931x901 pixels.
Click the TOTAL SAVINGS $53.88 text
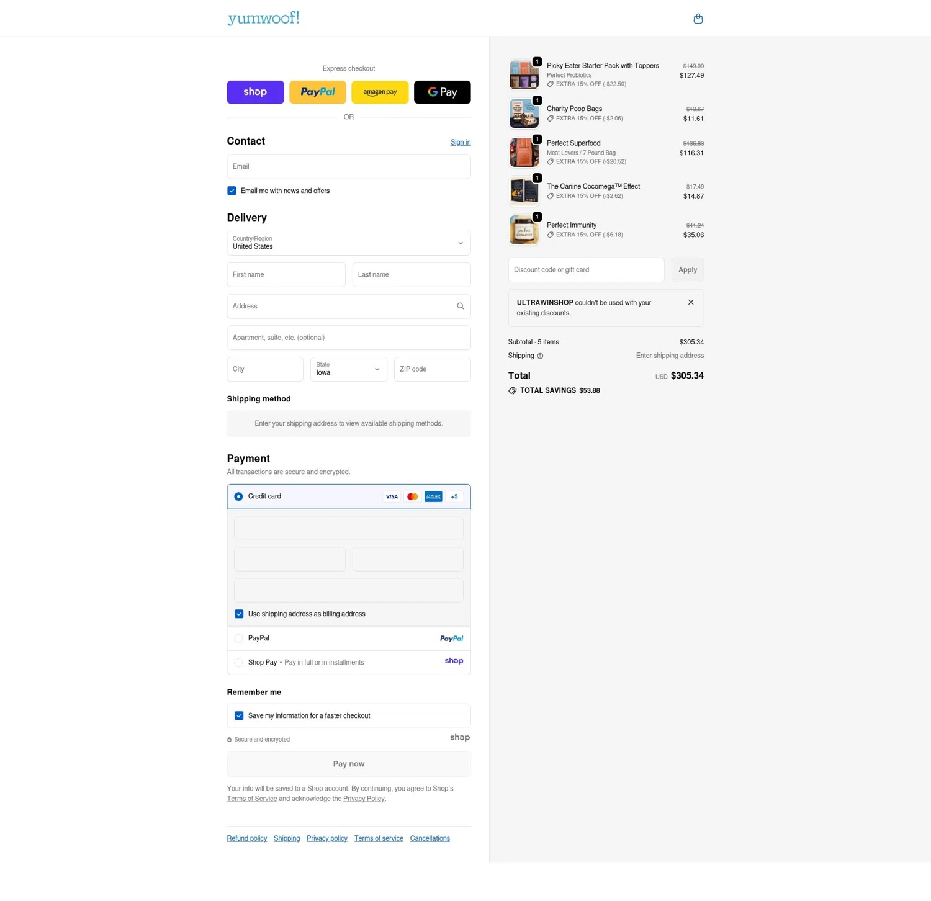pyautogui.click(x=560, y=391)
